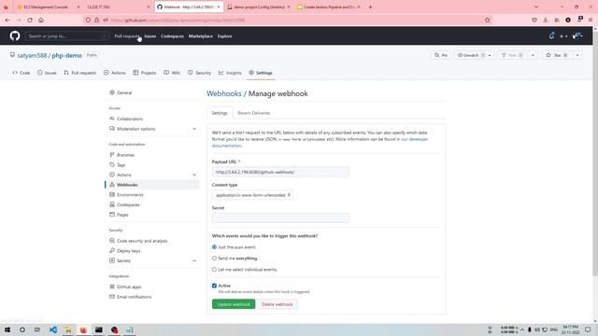Click the Webhooks breadcrumb link
This screenshot has height=336, width=598.
(224, 93)
